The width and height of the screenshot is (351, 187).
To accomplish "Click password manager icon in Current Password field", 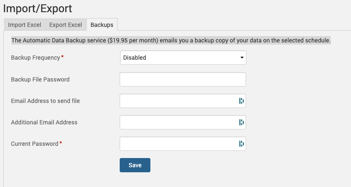I will (241, 144).
